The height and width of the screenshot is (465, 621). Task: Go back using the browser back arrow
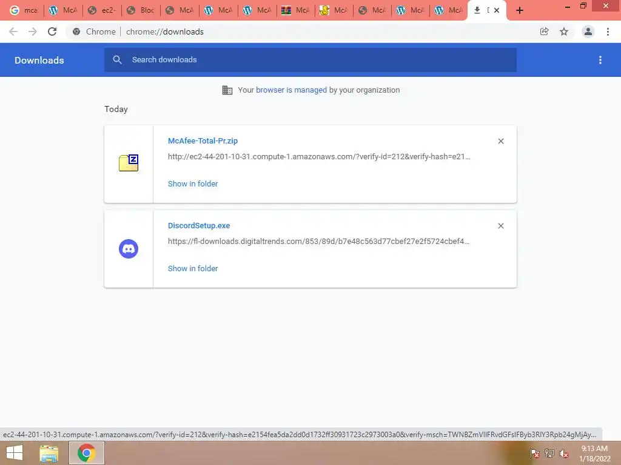click(13, 31)
